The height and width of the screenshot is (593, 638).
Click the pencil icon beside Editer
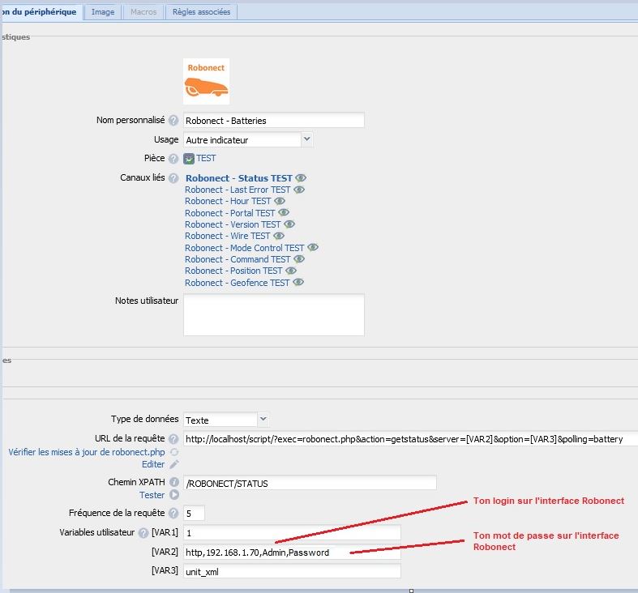(x=174, y=464)
